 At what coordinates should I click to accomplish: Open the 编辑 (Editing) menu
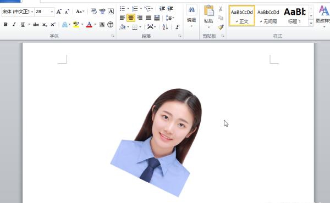click(191, 16)
